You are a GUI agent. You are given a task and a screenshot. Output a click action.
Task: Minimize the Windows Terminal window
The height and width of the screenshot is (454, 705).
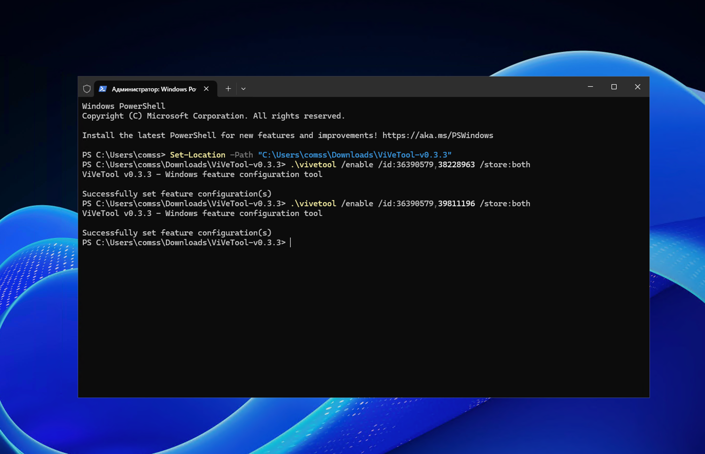pos(590,87)
